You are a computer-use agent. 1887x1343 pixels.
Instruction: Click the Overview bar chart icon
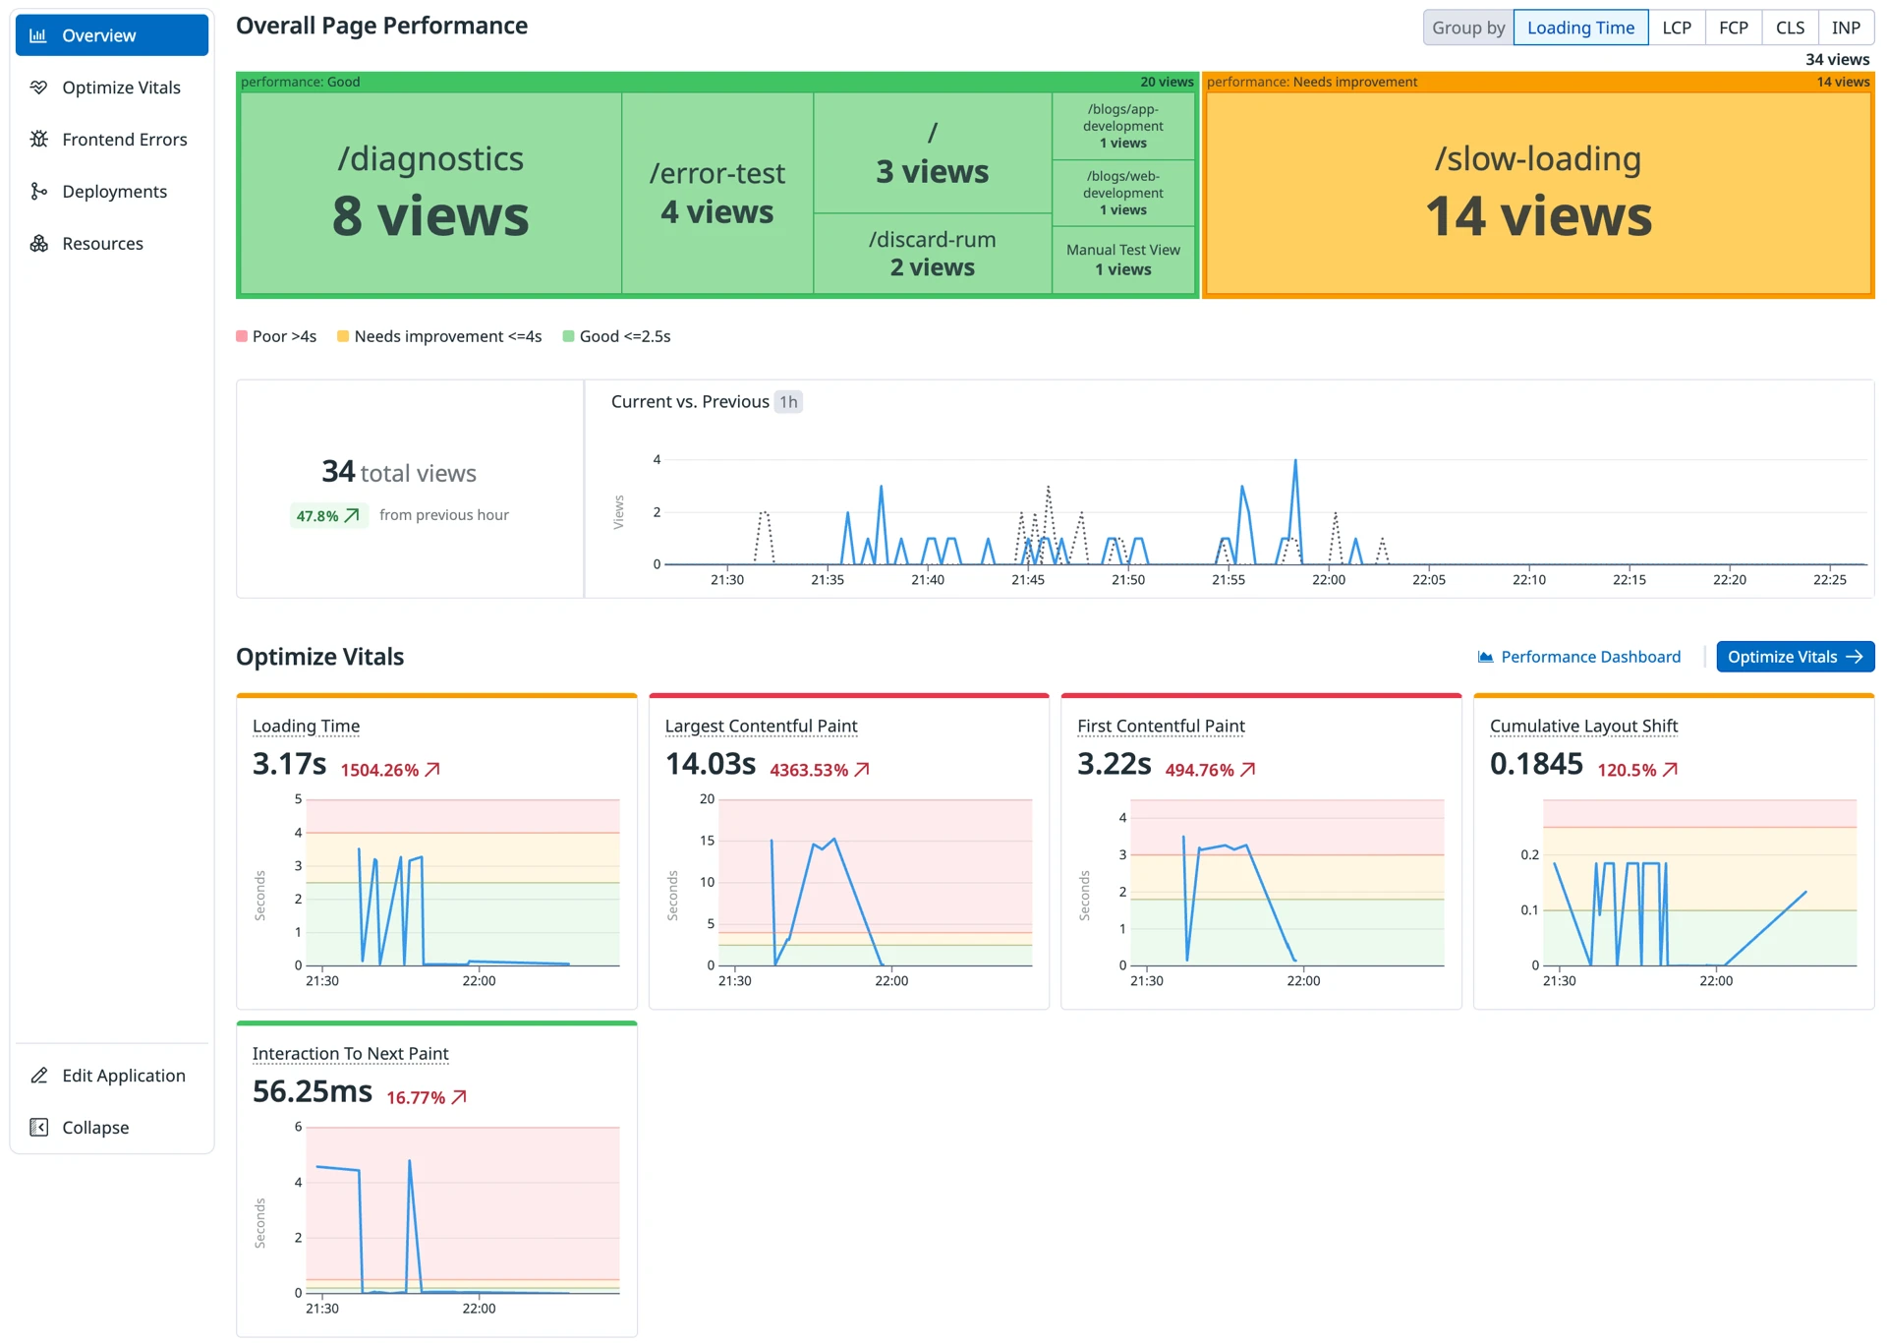pyautogui.click(x=38, y=35)
